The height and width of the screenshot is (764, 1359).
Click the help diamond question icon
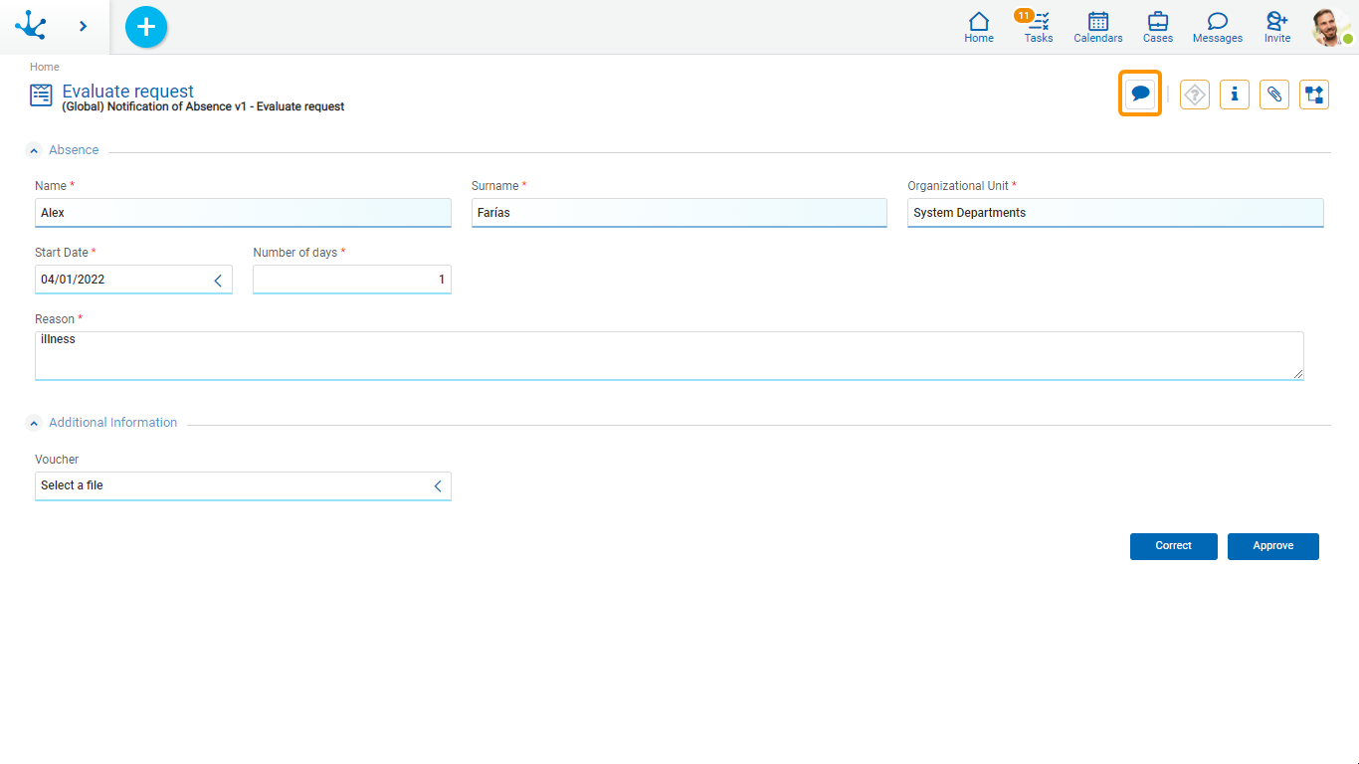[1194, 95]
